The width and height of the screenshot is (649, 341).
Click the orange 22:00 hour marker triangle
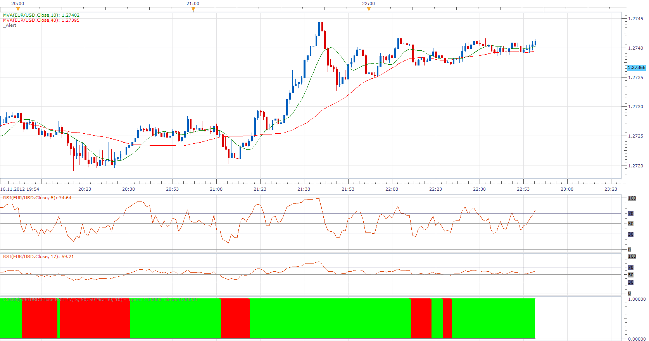click(x=369, y=10)
